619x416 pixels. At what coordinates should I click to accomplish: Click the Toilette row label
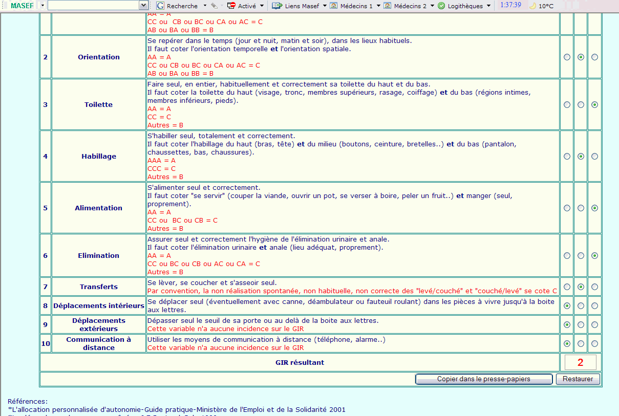tap(99, 104)
